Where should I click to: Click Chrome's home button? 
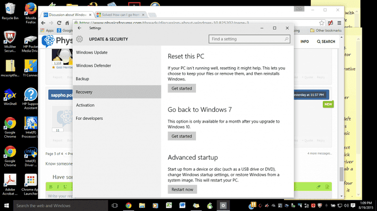(x=67, y=23)
